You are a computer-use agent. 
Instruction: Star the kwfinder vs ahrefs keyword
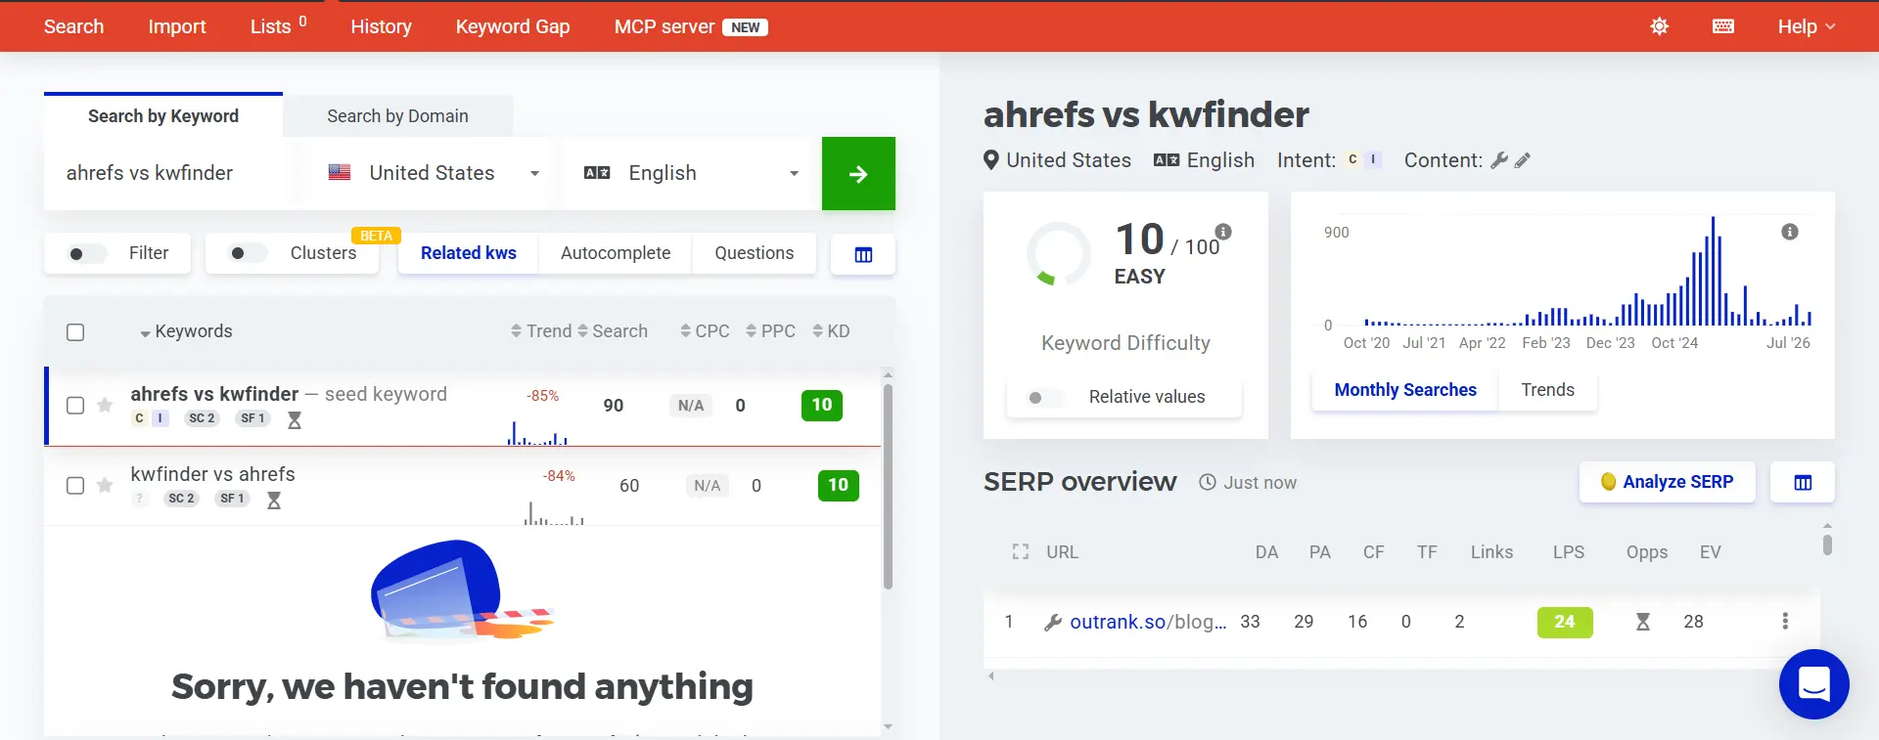(105, 485)
